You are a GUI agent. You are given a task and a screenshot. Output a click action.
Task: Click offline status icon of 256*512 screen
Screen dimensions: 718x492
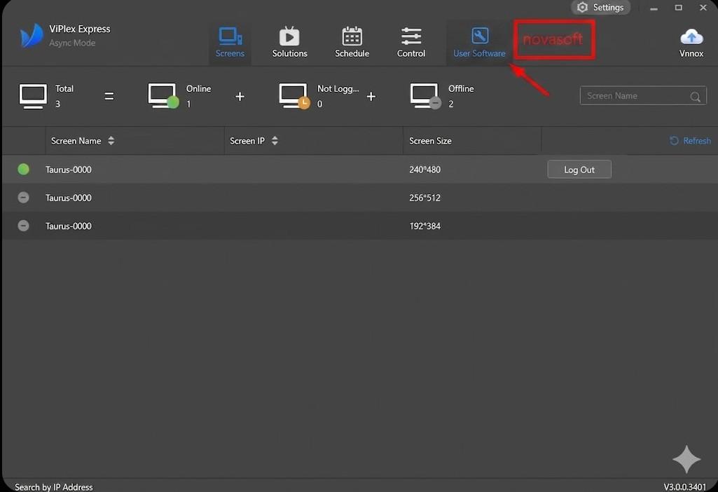23,198
